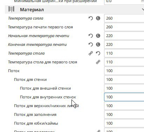Edit Температура стола для первого слоя field
144x132 pixels.
tap(124, 62)
